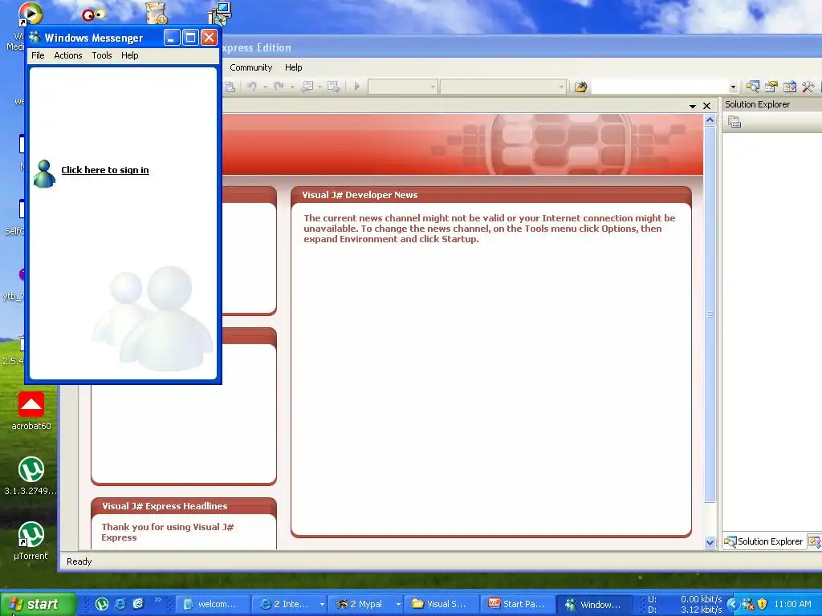Image resolution: width=822 pixels, height=616 pixels.
Task: Click the 'Visual J# Developer News' header
Action: 360,195
